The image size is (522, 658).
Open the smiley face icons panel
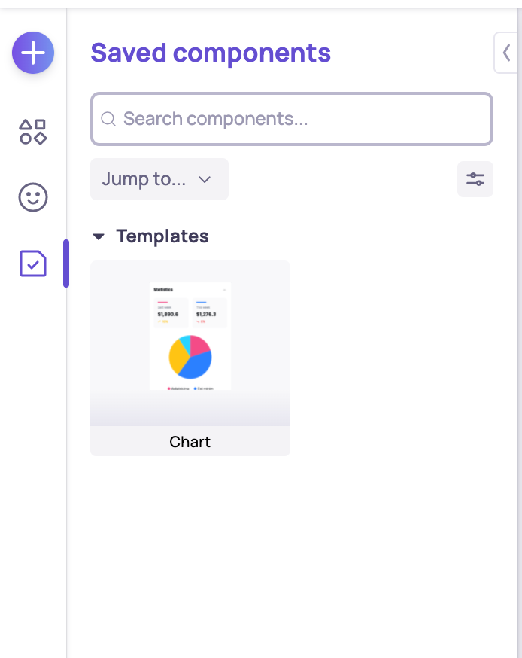32,198
